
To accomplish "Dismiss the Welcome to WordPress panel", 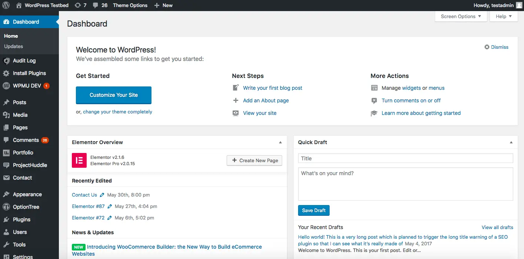I will click(497, 47).
